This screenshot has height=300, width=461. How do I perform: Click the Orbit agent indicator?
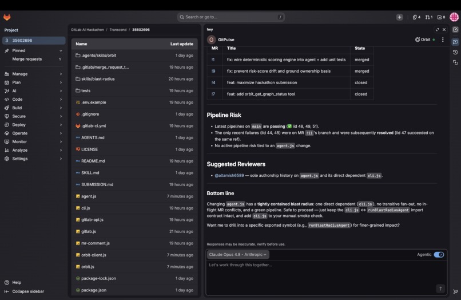click(x=424, y=40)
